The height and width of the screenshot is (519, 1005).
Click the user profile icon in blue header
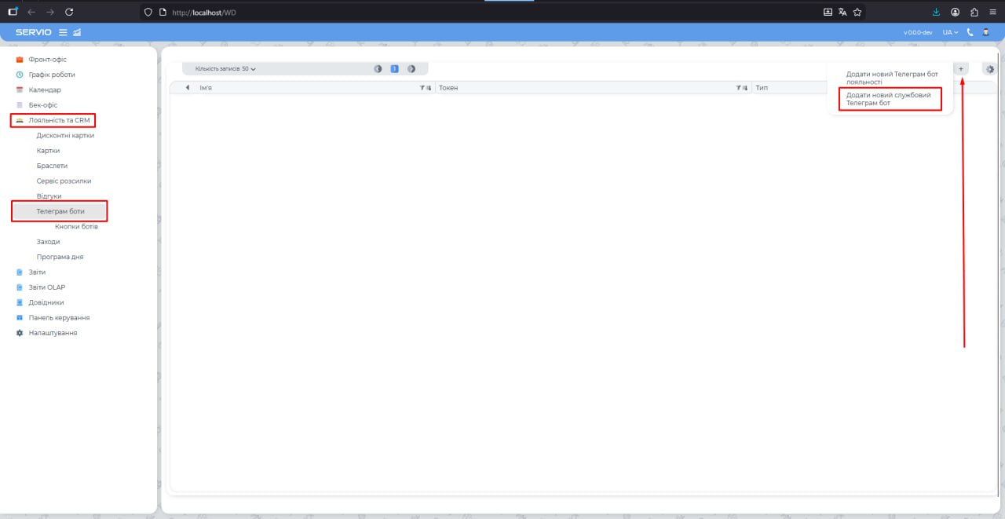click(x=985, y=32)
